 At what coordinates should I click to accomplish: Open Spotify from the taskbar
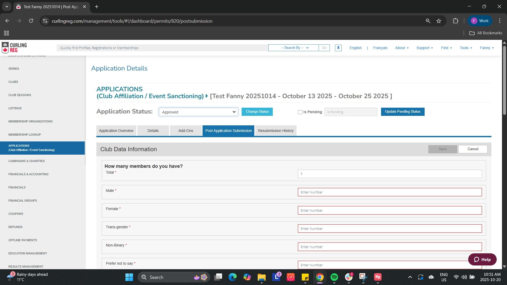(334, 277)
